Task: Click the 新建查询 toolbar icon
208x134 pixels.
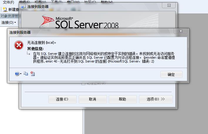Action: (x=5, y=9)
